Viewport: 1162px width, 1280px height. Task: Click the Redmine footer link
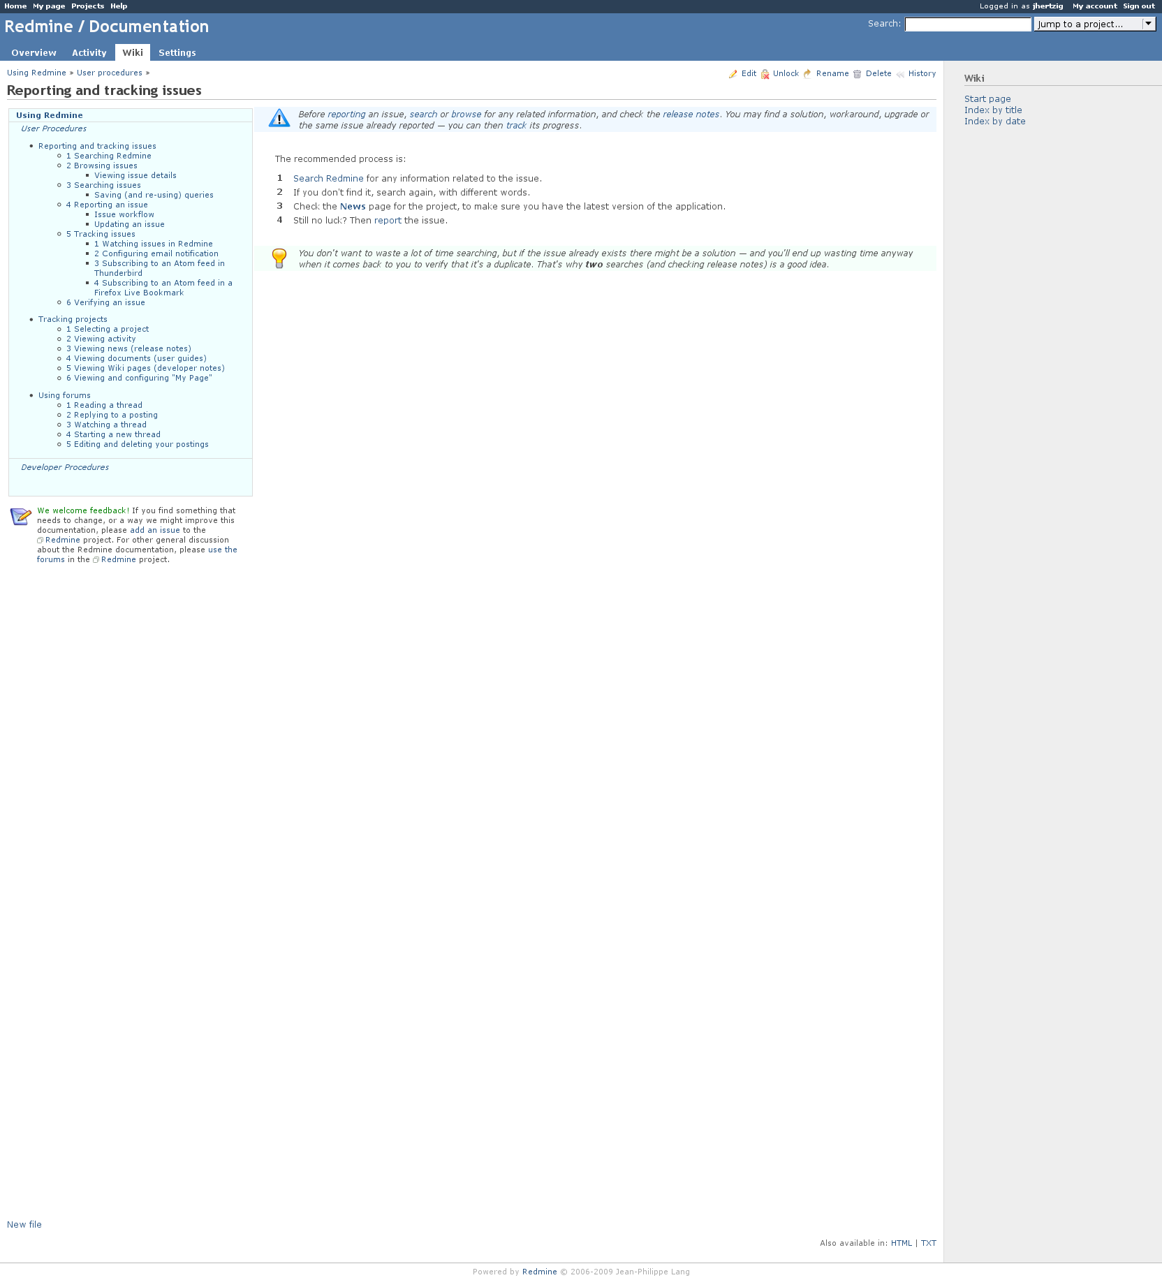tap(540, 1272)
